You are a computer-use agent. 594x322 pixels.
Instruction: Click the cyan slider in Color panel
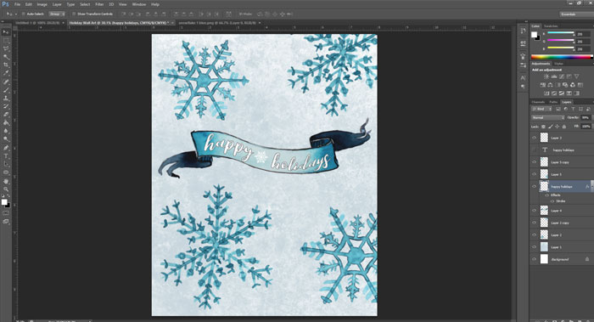point(561,33)
